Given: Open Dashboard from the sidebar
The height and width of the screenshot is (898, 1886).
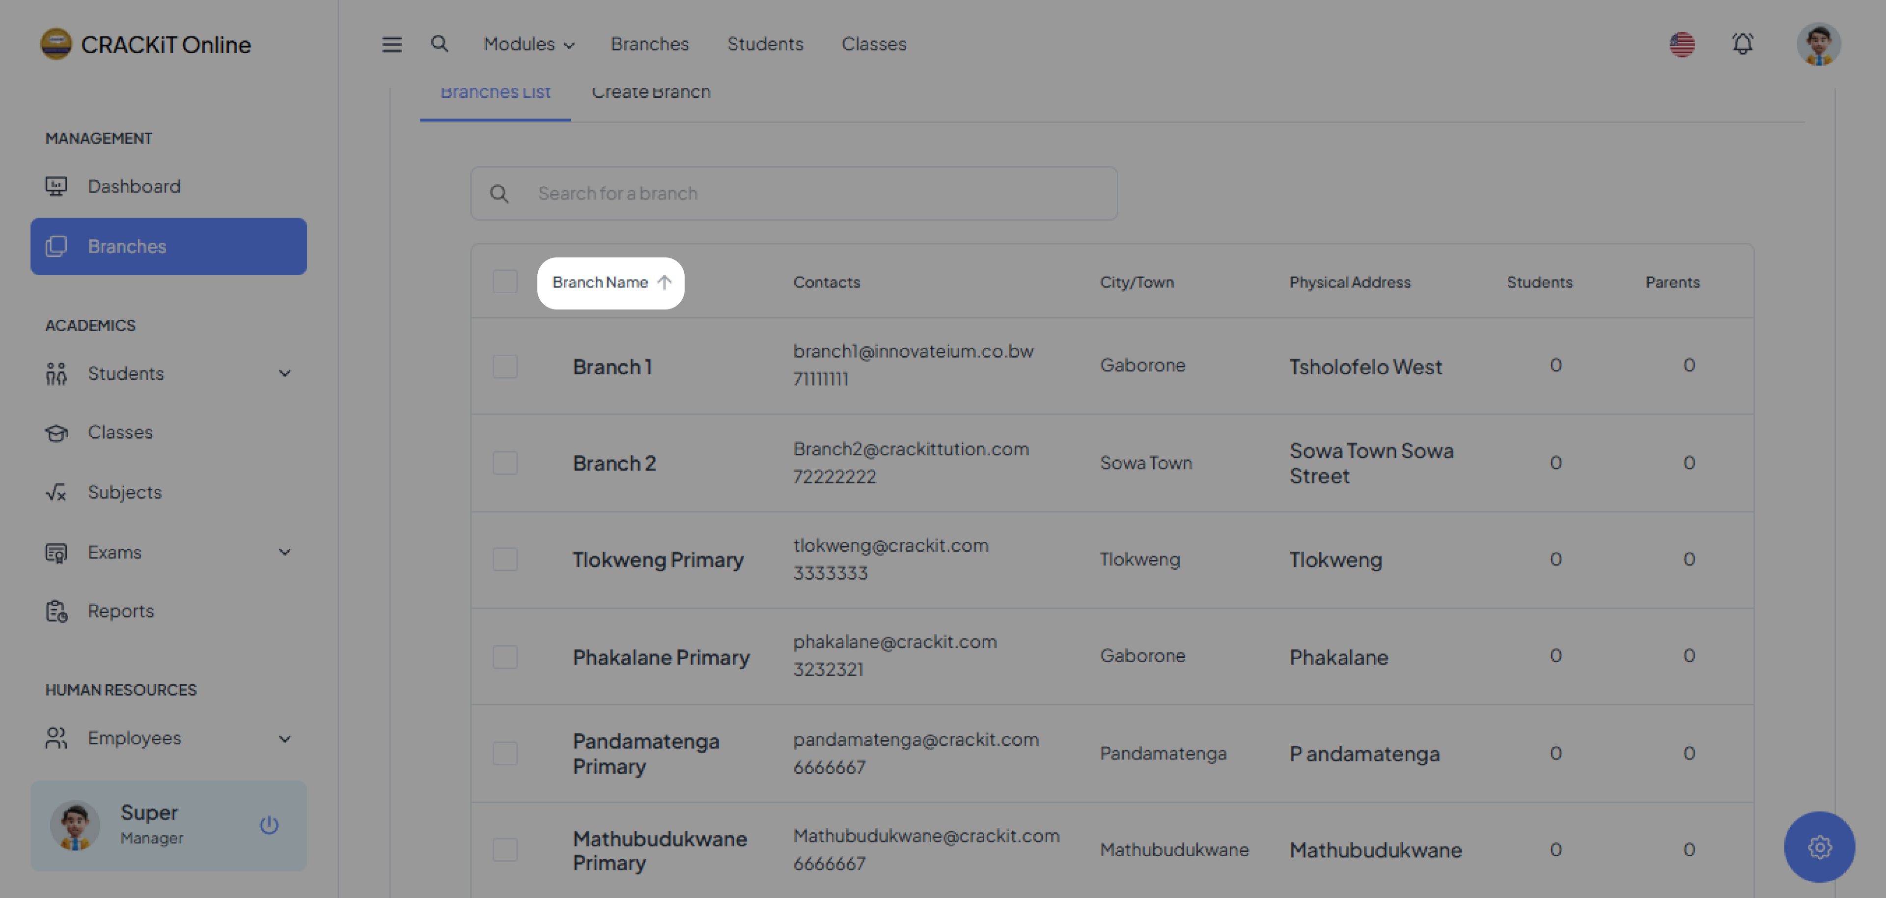Looking at the screenshot, I should click(x=134, y=186).
